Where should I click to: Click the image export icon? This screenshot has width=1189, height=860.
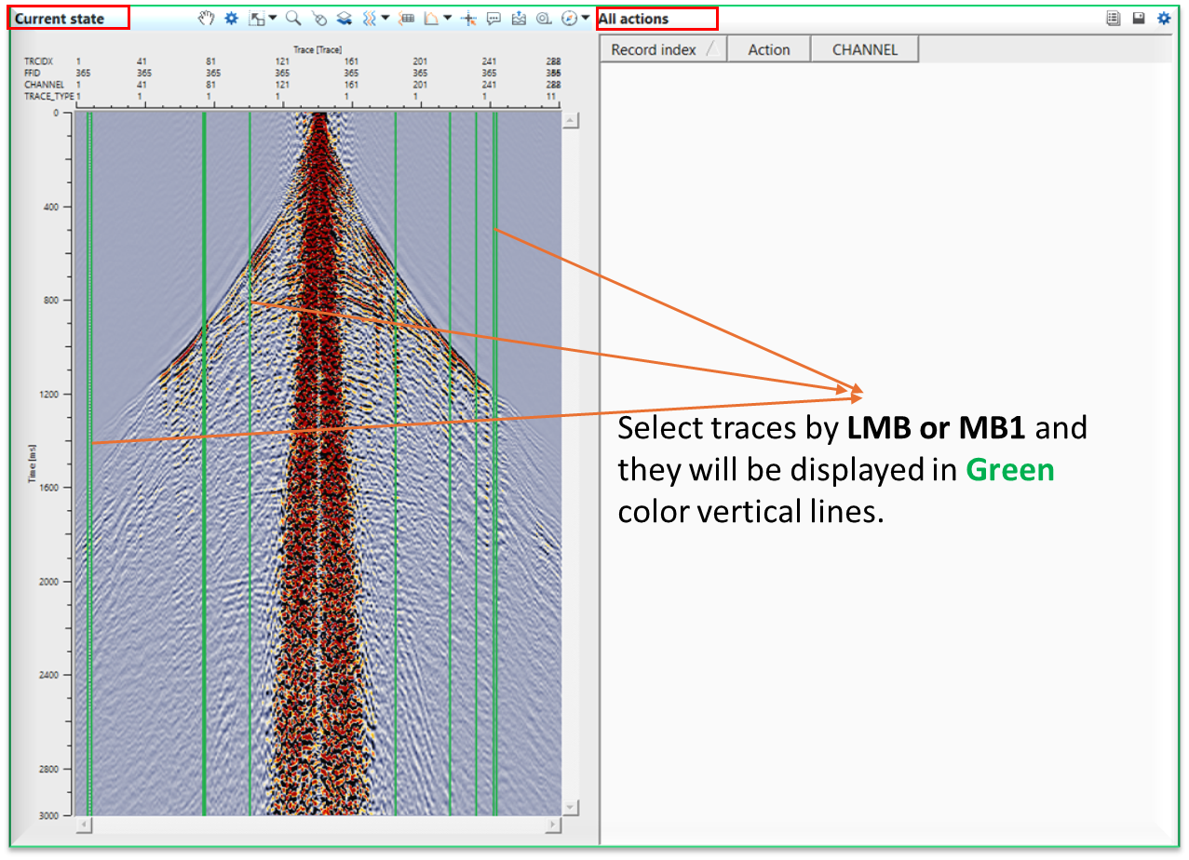pyautogui.click(x=519, y=18)
